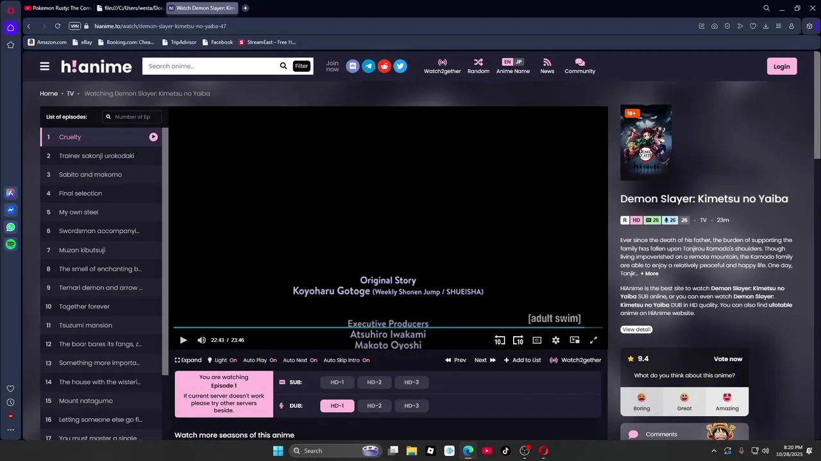This screenshot has width=821, height=461.
Task: Click the Number of Ep search field
Action: (132, 117)
